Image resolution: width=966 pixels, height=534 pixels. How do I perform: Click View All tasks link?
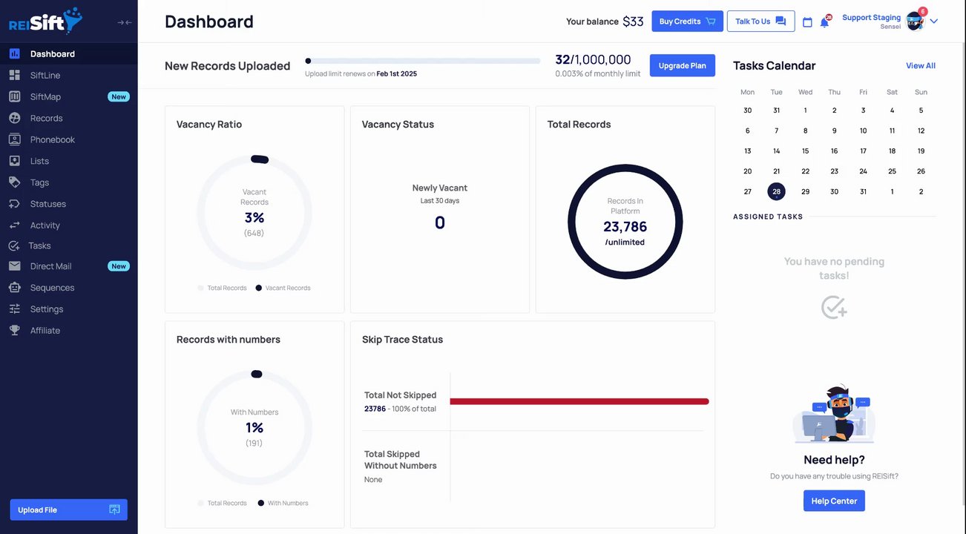point(921,66)
